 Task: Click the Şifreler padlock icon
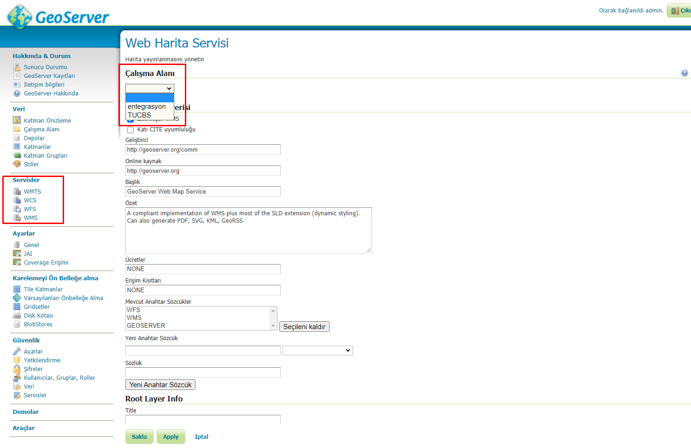tap(17, 369)
